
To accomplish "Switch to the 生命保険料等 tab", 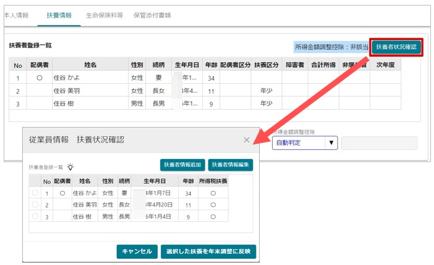I will click(x=104, y=15).
